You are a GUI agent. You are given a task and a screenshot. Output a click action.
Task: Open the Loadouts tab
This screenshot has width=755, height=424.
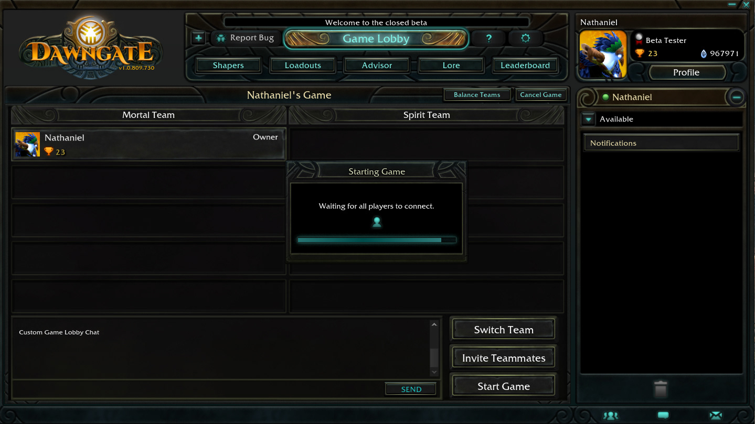[303, 66]
